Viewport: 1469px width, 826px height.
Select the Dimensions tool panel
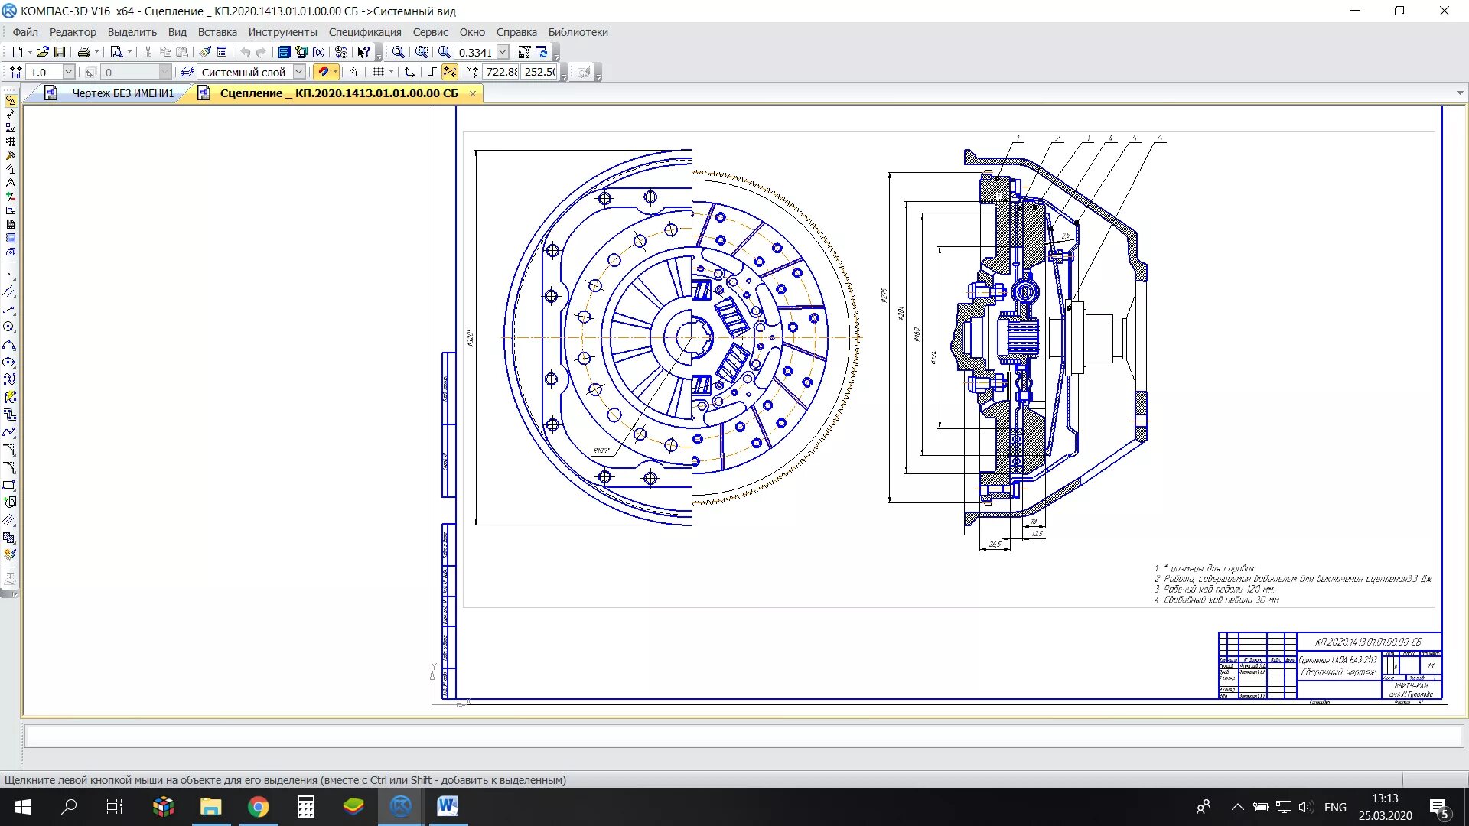click(11, 114)
